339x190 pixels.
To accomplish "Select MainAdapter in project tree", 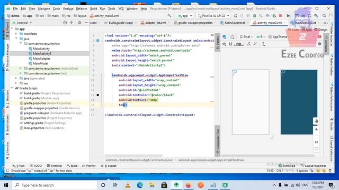I will coord(41,59).
